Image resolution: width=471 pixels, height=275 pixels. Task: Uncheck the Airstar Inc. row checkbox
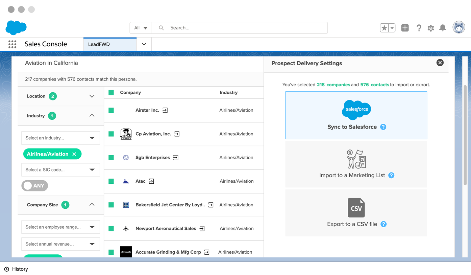(x=111, y=110)
